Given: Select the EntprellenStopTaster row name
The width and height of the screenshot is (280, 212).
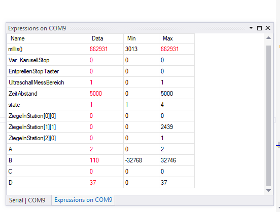Looking at the screenshot, I should click(34, 71).
